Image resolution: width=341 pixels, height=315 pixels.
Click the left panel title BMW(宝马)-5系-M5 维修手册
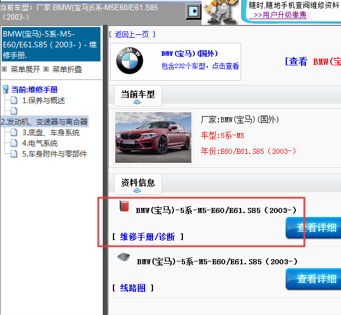(51, 45)
